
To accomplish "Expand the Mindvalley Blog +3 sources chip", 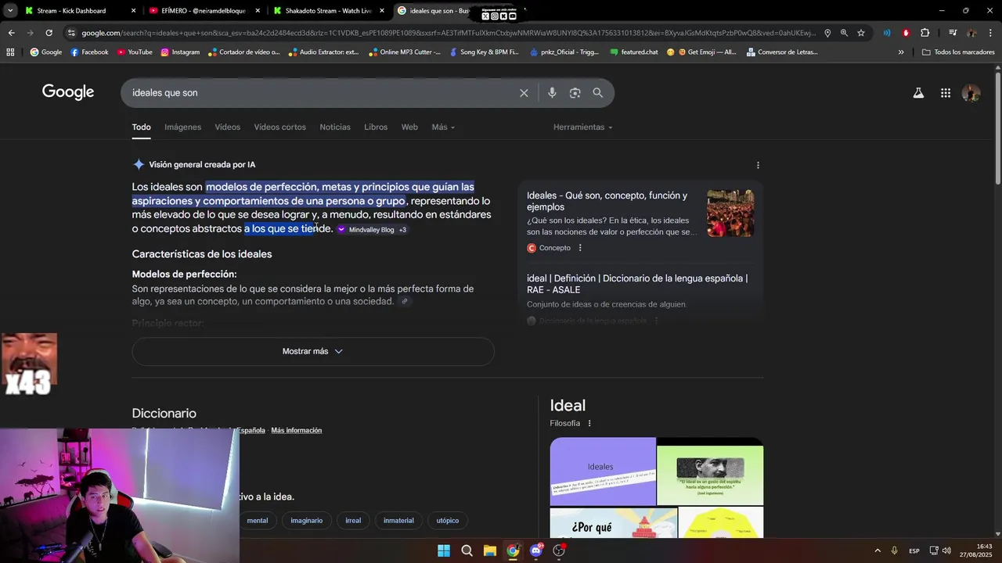I will pos(372,230).
